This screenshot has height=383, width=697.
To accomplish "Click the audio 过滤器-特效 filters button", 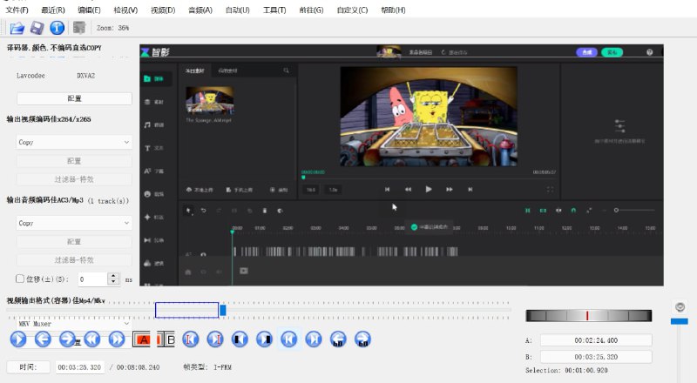I will (x=74, y=260).
